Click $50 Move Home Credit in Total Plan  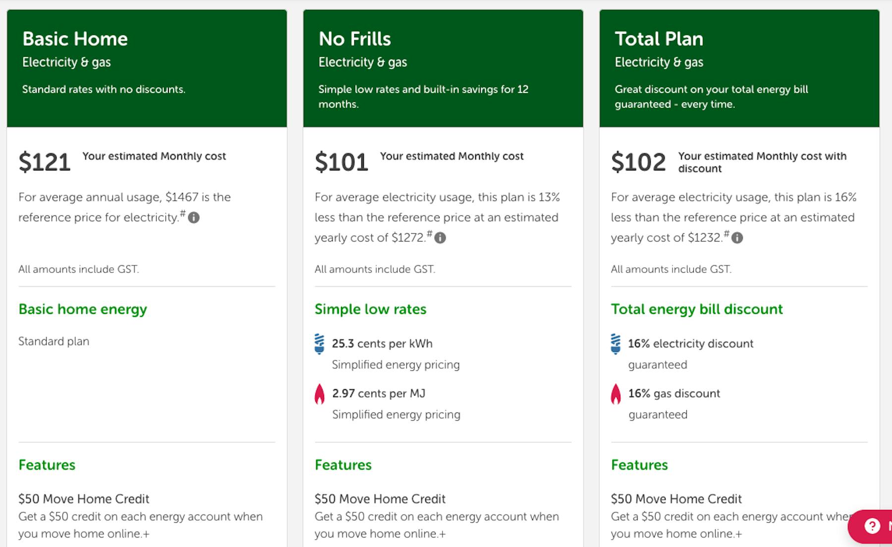pos(676,499)
